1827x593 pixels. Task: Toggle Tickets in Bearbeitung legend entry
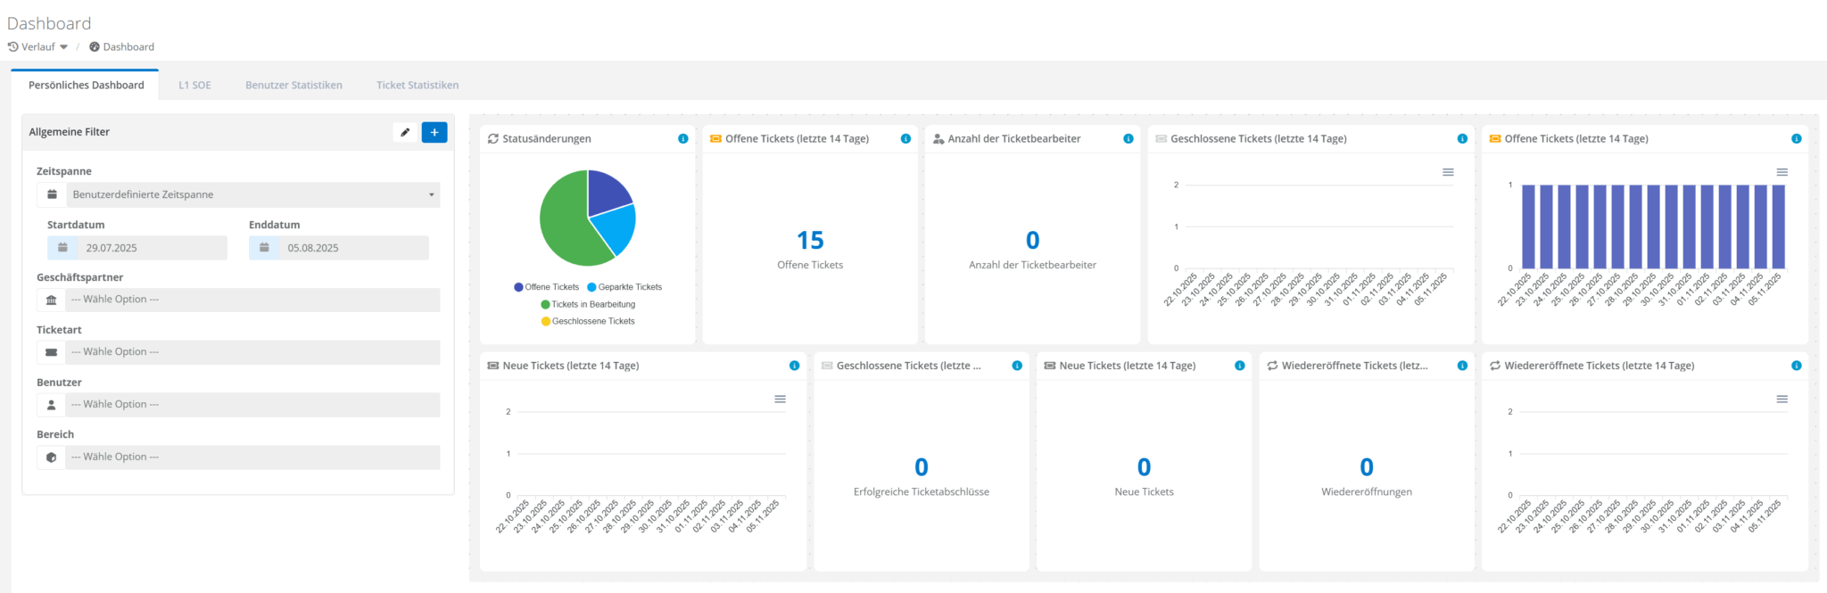point(588,304)
